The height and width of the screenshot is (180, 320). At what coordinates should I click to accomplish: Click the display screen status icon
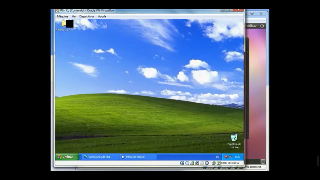coord(207,163)
